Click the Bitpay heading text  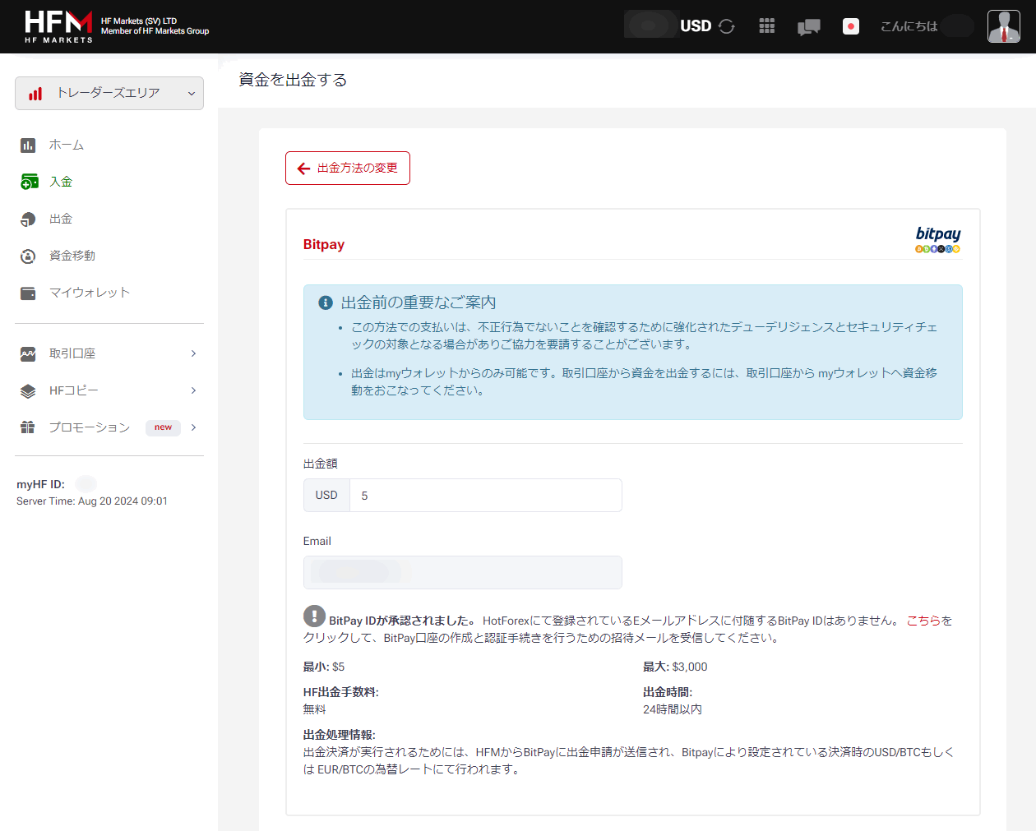coord(324,244)
